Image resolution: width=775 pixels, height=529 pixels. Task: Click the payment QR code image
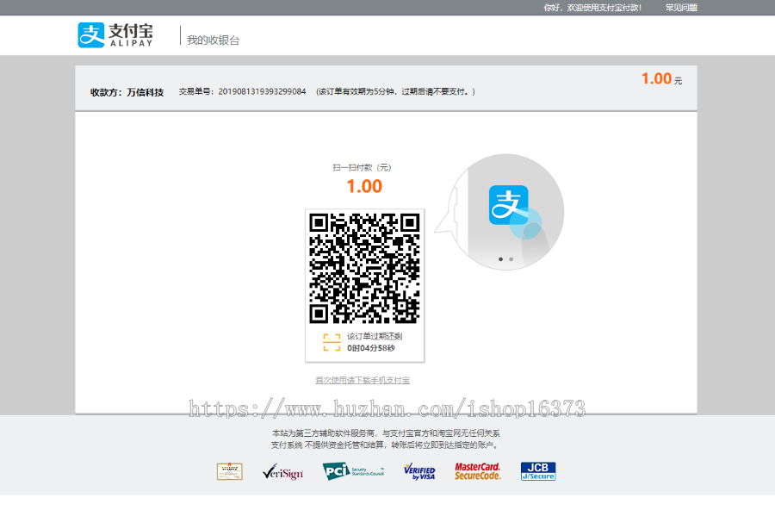pyautogui.click(x=364, y=269)
